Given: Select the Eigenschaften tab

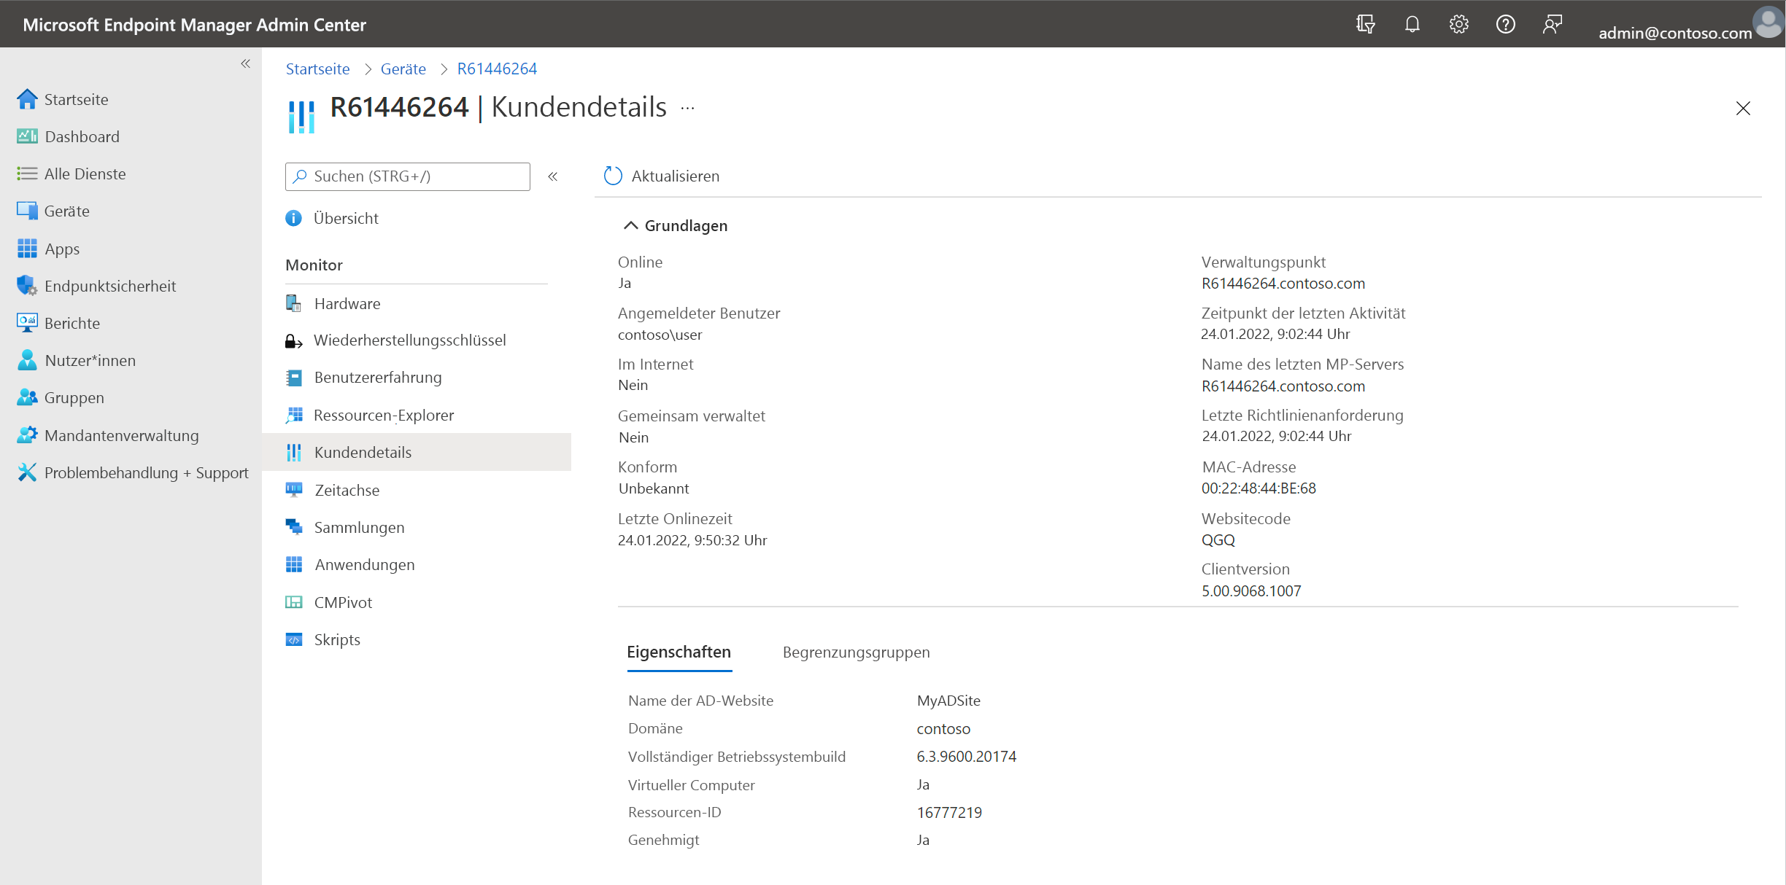Looking at the screenshot, I should point(679,652).
